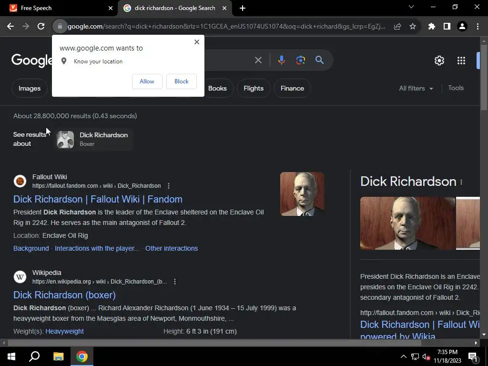Block the location permission request
The height and width of the screenshot is (366, 488).
point(182,81)
